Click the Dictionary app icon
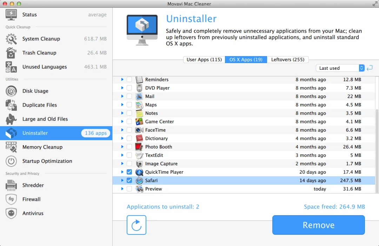The height and width of the screenshot is (246, 379). click(x=139, y=138)
